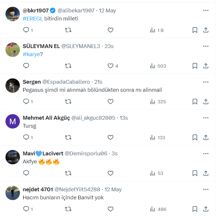Reply to the Akfye tweet
The height and width of the screenshot is (216, 216).
(x=26, y=173)
